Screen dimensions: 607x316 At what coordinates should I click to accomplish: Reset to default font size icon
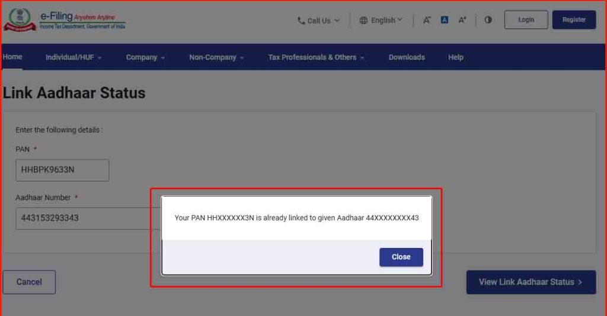445,20
